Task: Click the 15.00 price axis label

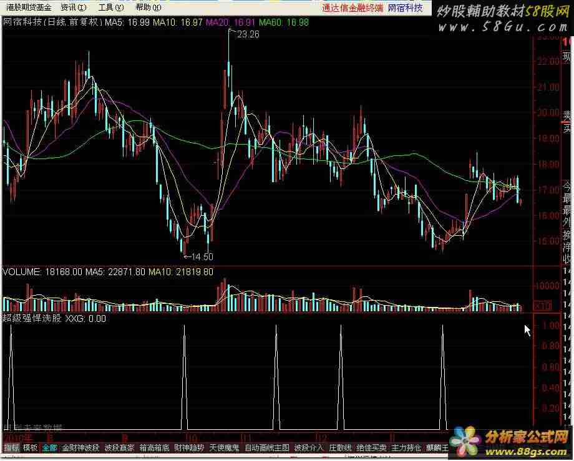Action: coord(548,241)
